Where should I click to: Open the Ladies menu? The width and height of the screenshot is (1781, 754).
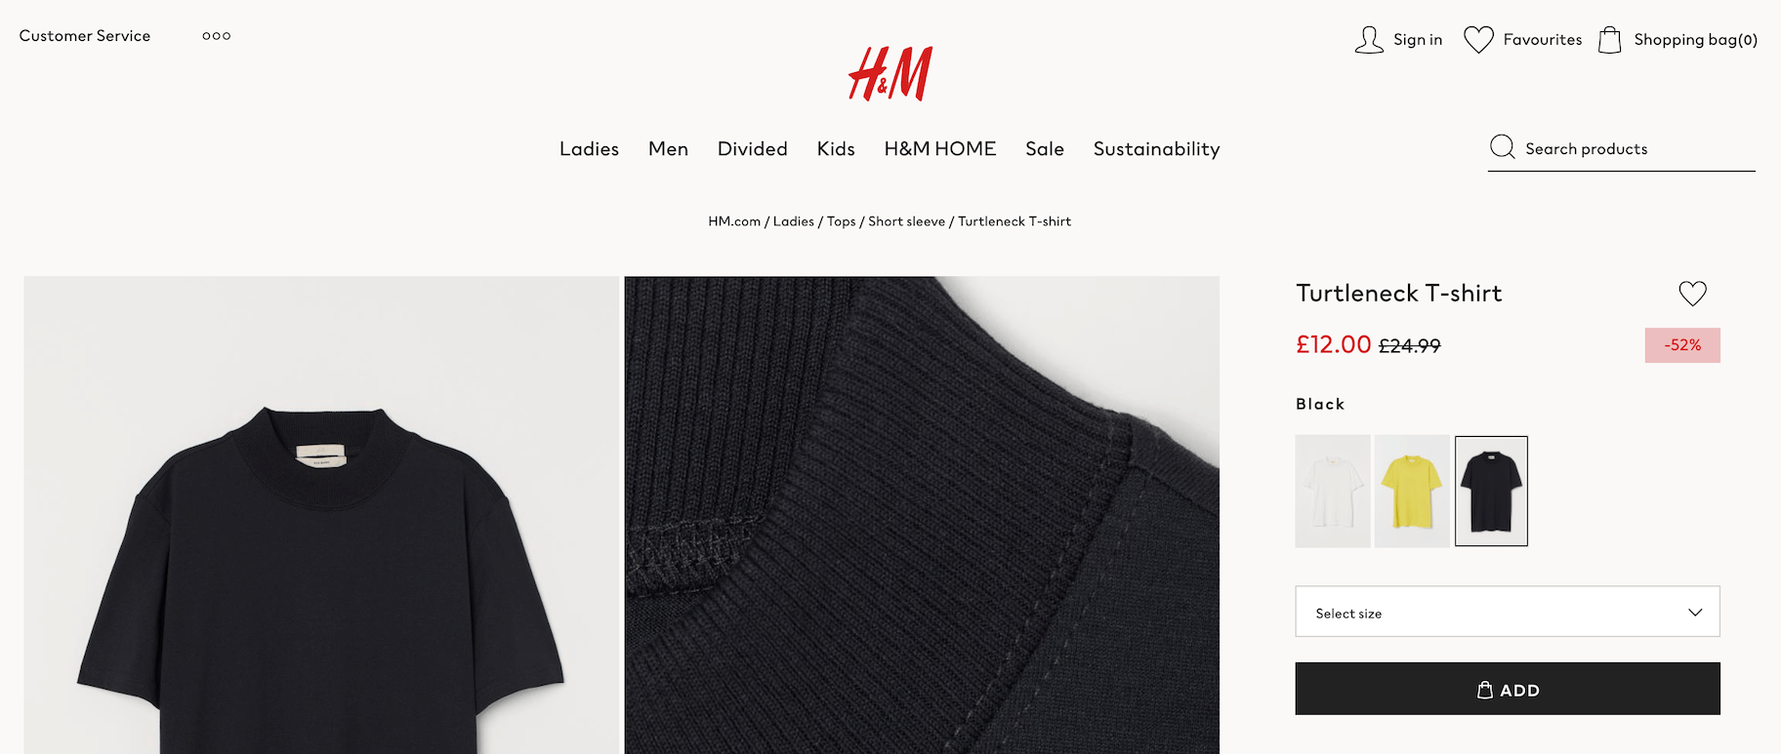(589, 149)
